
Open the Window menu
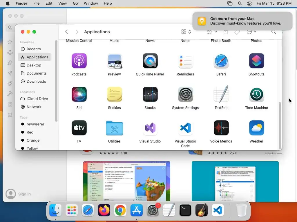(91, 3)
